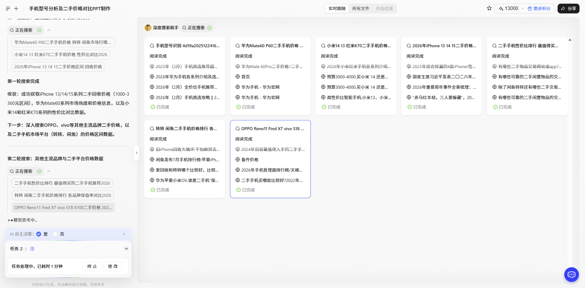
Task: Collapse the 任务 2/5 panel
Action: [126, 249]
